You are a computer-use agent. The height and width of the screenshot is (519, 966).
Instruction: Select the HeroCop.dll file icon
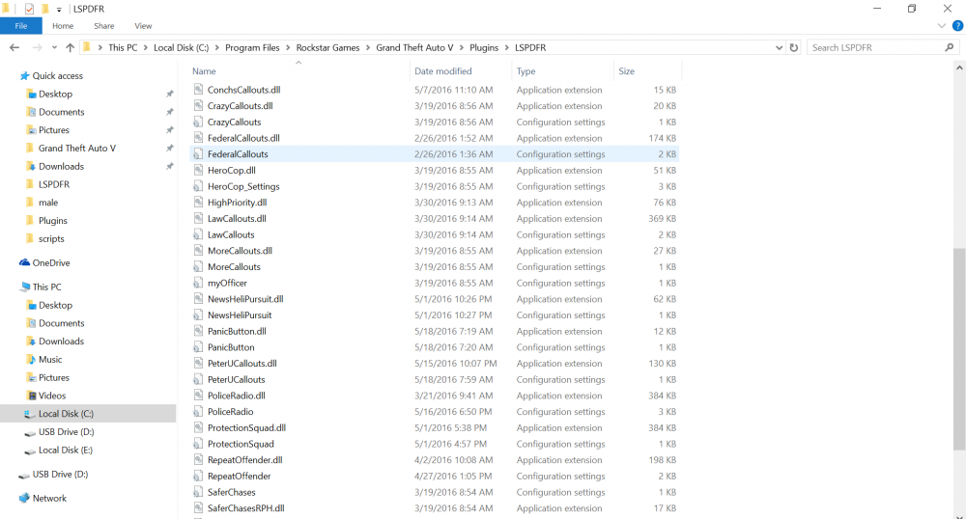[x=198, y=170]
